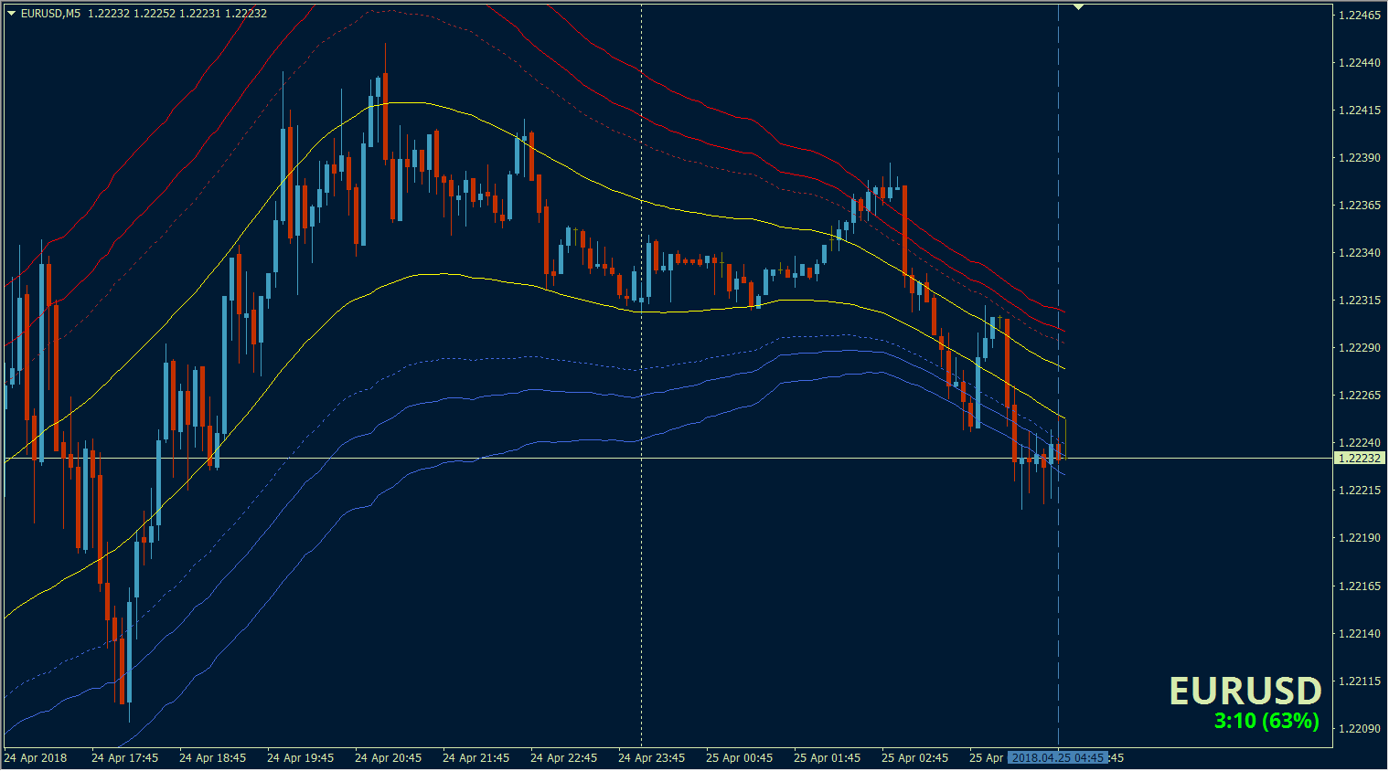This screenshot has height=771, width=1389.
Task: Select the 25 Apr 01:45 time label
Action: click(x=827, y=758)
